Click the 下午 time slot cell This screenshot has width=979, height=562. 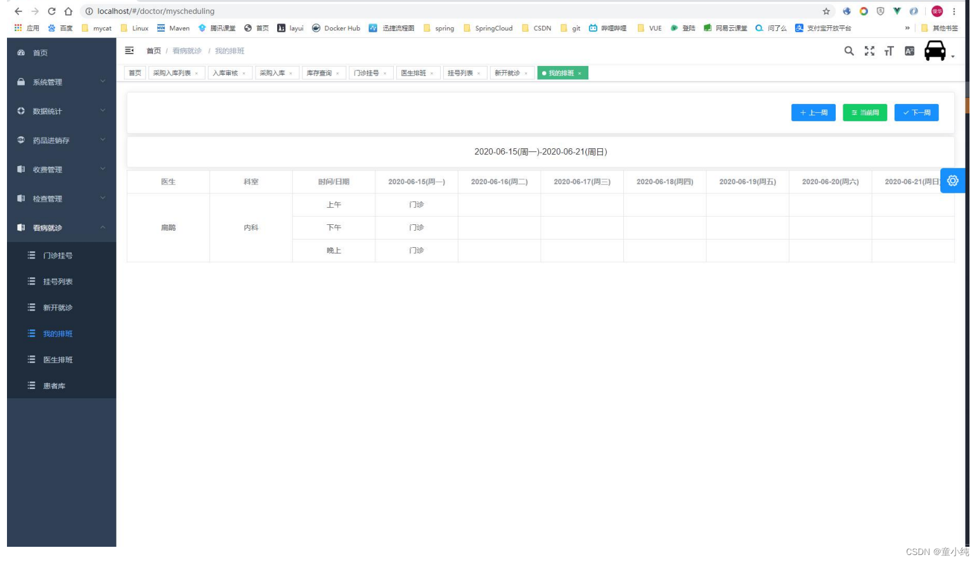point(334,227)
